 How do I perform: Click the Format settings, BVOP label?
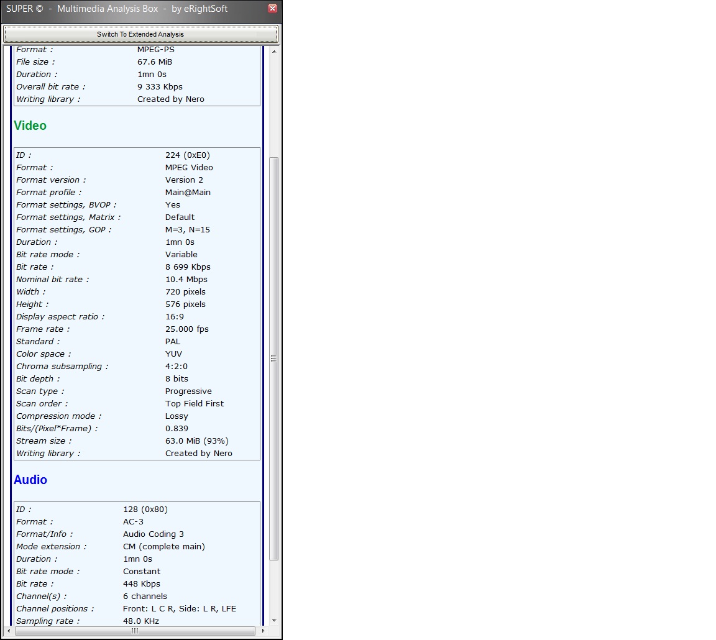[x=67, y=205]
